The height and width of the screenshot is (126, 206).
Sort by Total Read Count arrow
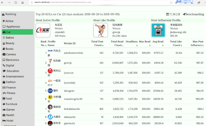tap(123, 46)
